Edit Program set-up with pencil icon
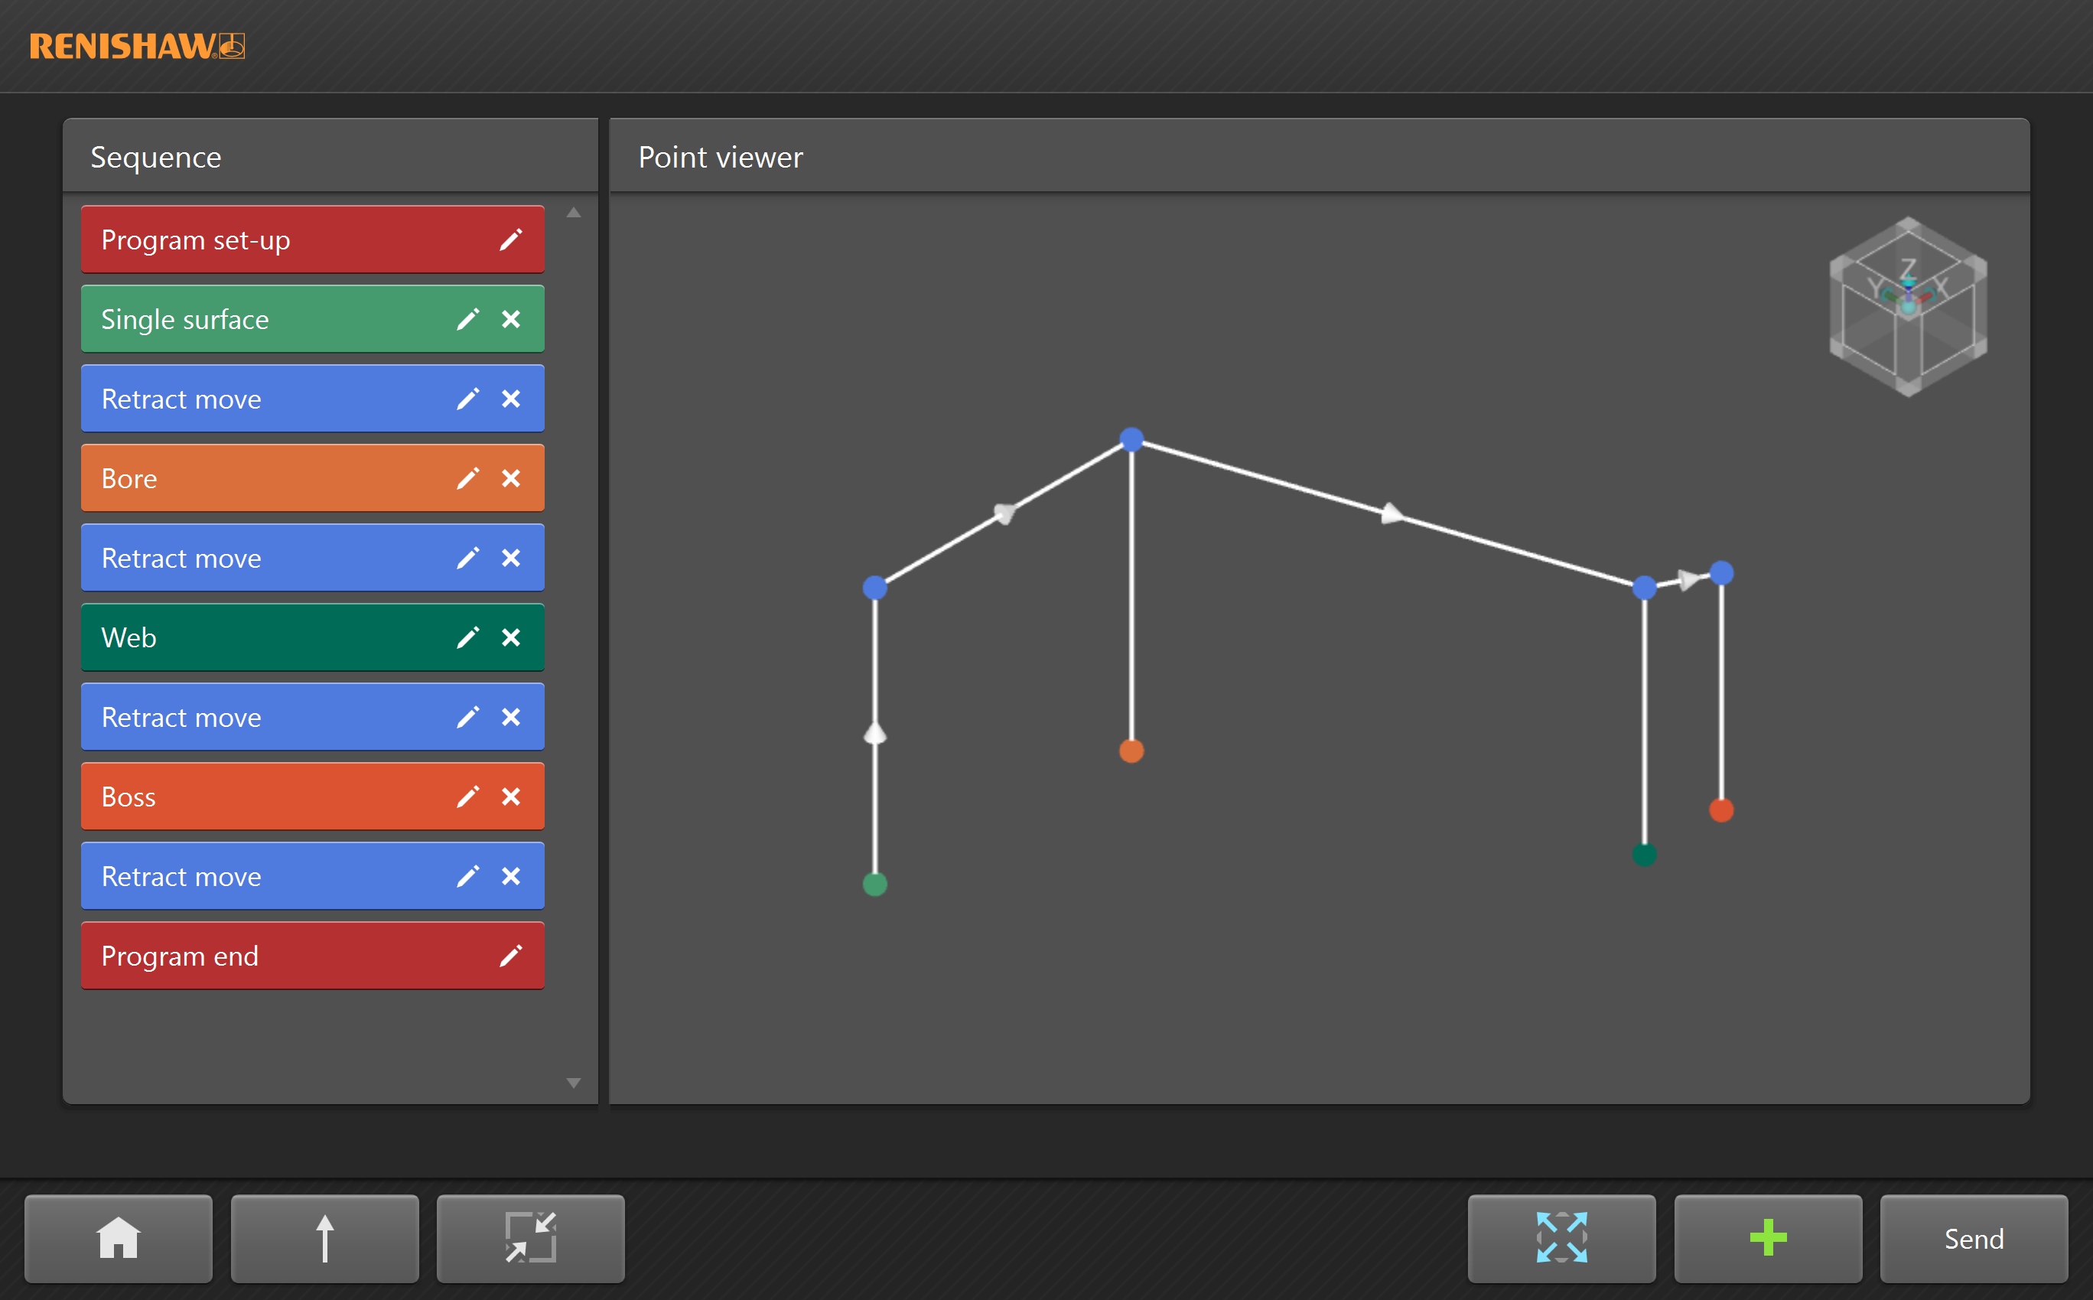This screenshot has width=2093, height=1300. (x=510, y=240)
